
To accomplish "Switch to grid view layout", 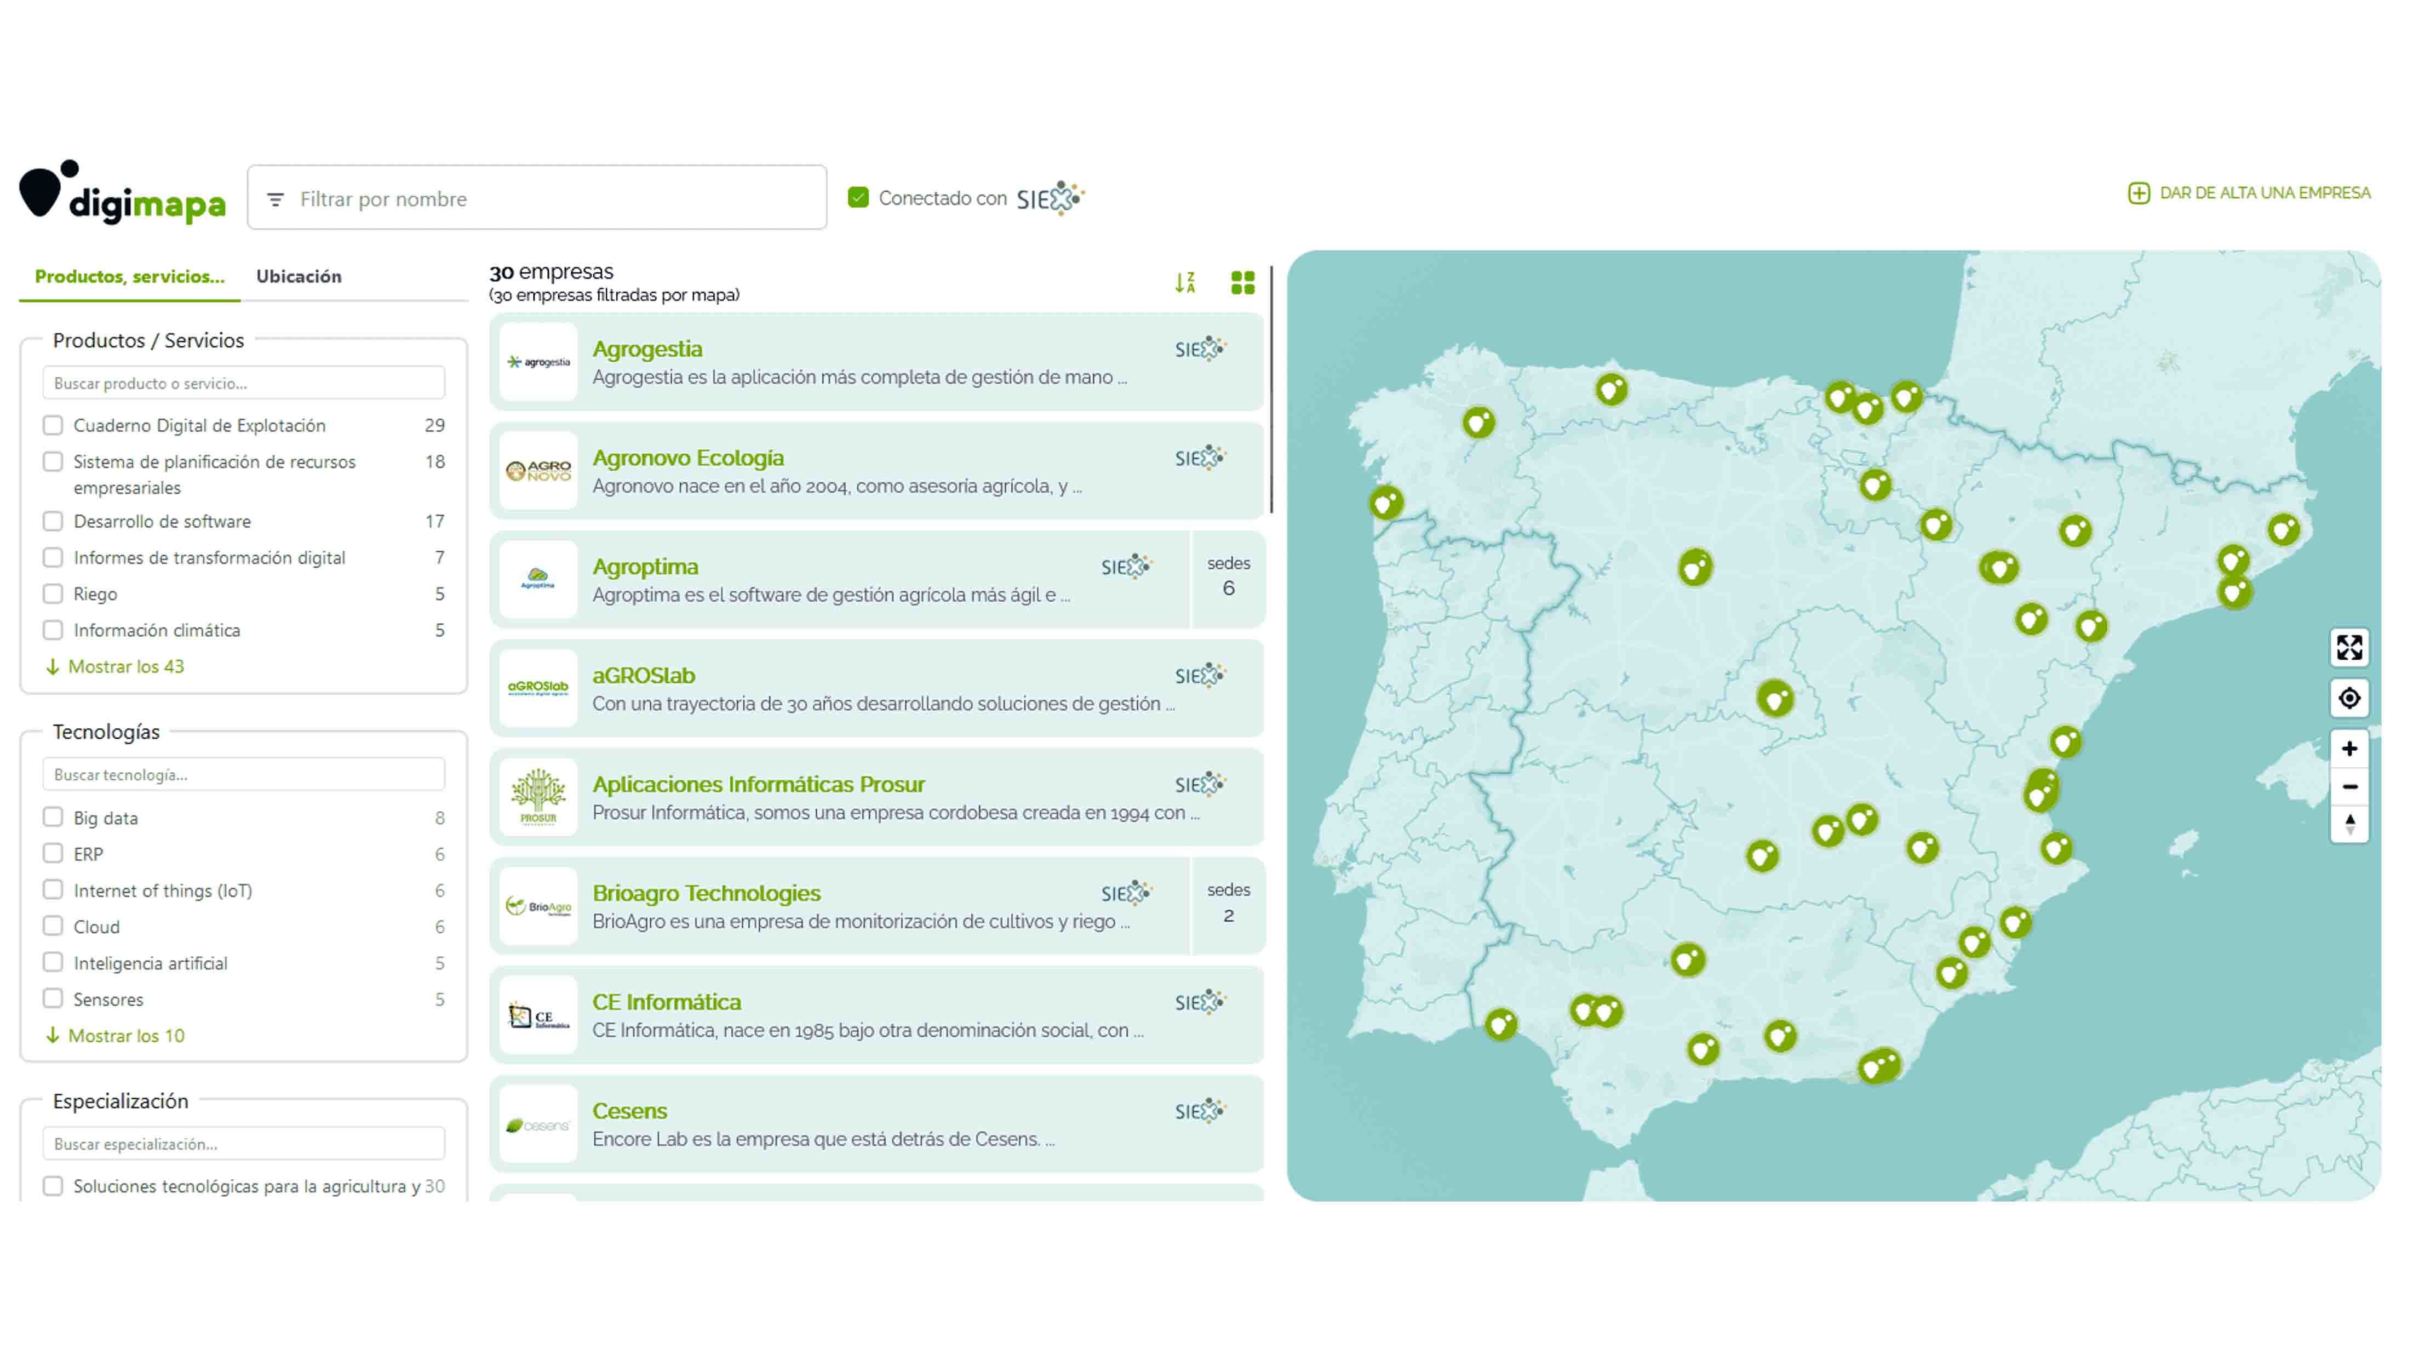I will [1242, 282].
